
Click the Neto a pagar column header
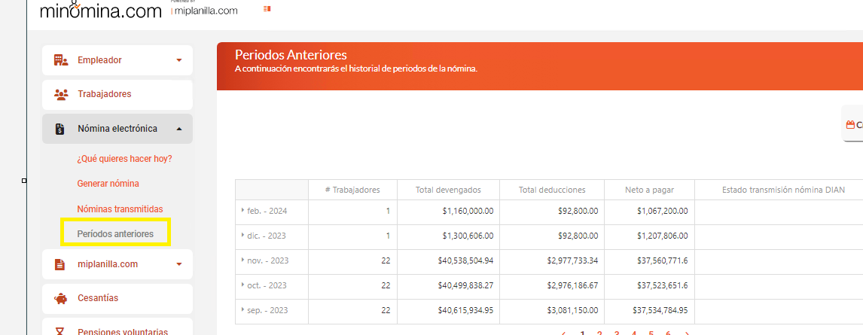click(x=649, y=190)
